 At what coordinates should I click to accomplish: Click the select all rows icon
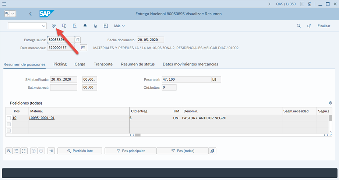[16, 151]
